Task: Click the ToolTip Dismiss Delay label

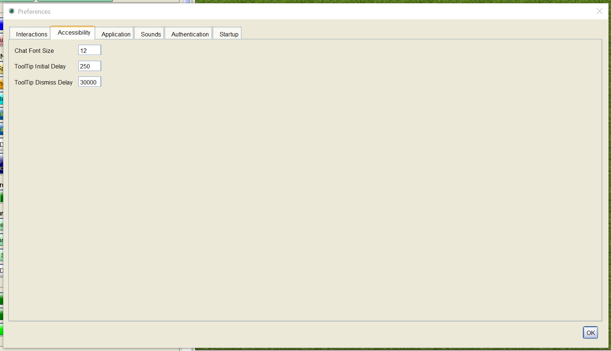Action: pos(43,82)
